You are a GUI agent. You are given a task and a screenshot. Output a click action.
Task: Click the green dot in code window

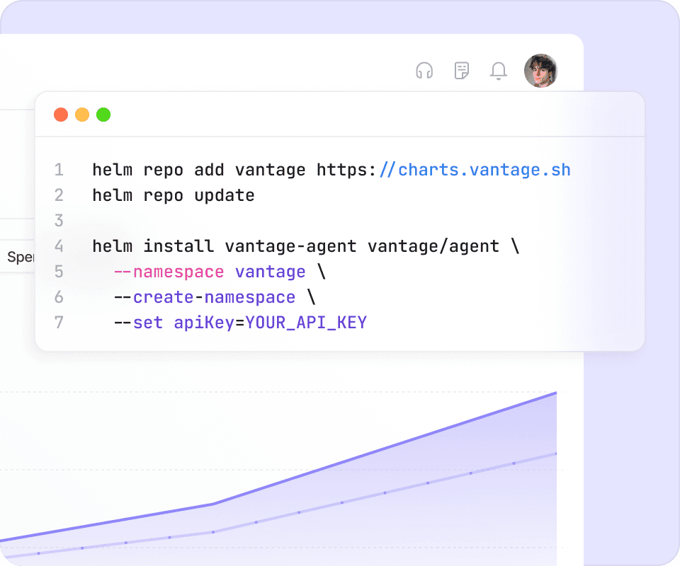[x=103, y=115]
